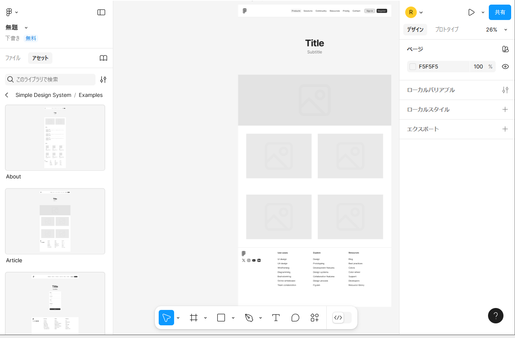
Task: Open local variables settings icon
Action: click(x=505, y=90)
